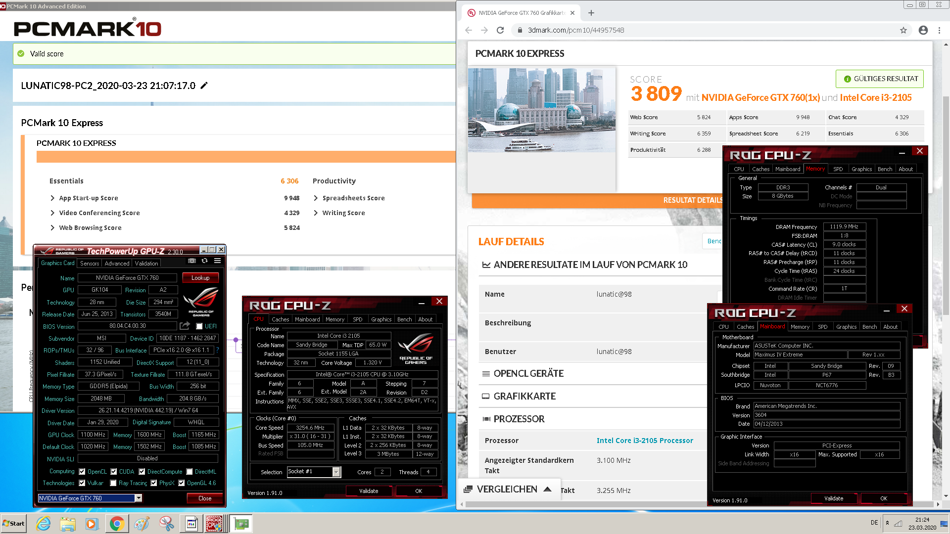Click the GPU-Z refresh icon

tap(204, 261)
